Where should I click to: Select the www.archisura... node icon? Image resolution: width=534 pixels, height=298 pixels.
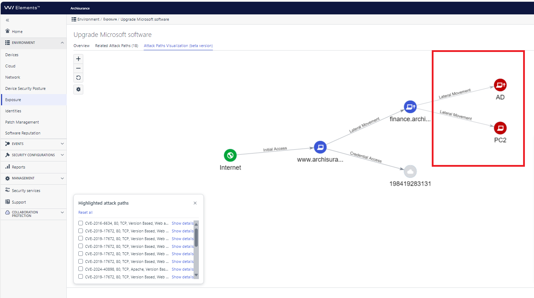click(x=320, y=147)
